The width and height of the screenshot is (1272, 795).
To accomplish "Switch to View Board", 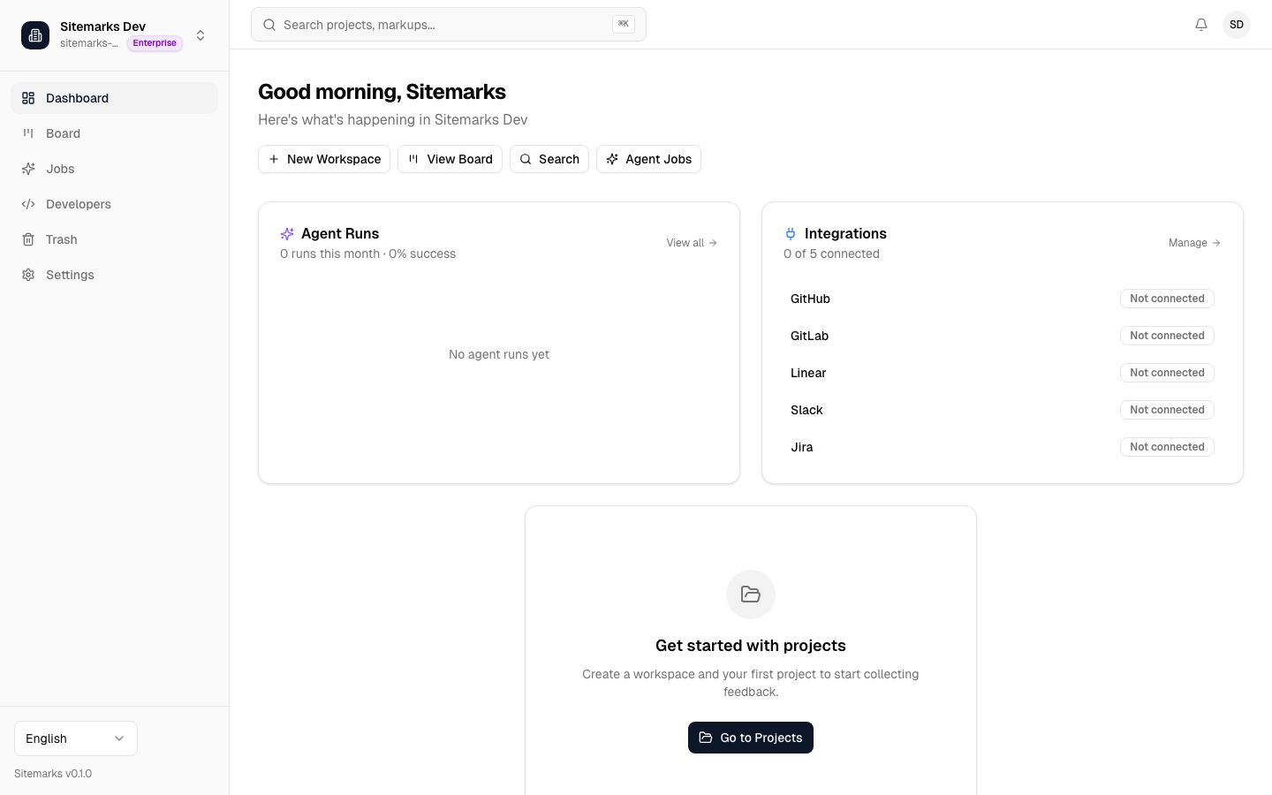I will tap(450, 159).
